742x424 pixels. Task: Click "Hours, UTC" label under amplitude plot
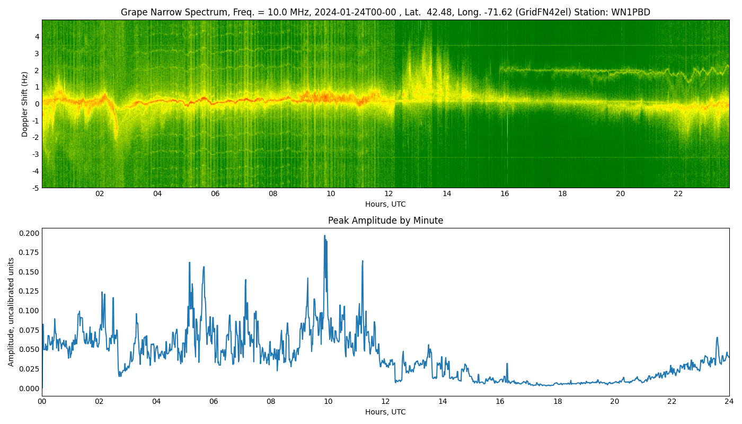coord(385,412)
